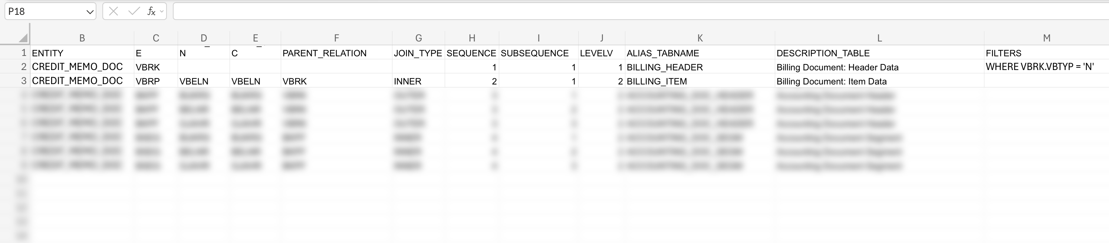Screen dimensions: 1109x243
Task: Select the entire column B header
Action: [82, 38]
